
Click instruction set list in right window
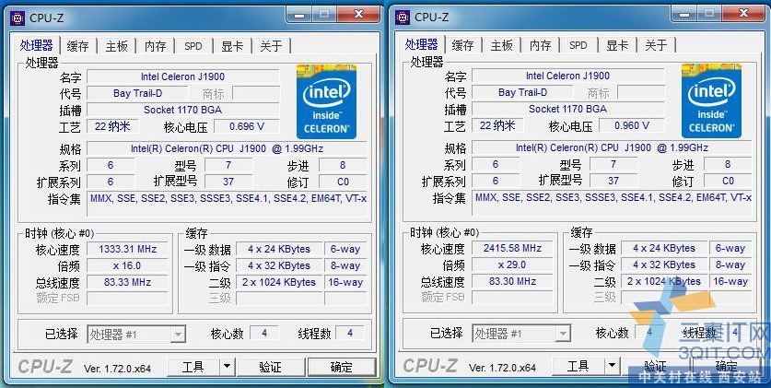pyautogui.click(x=612, y=203)
